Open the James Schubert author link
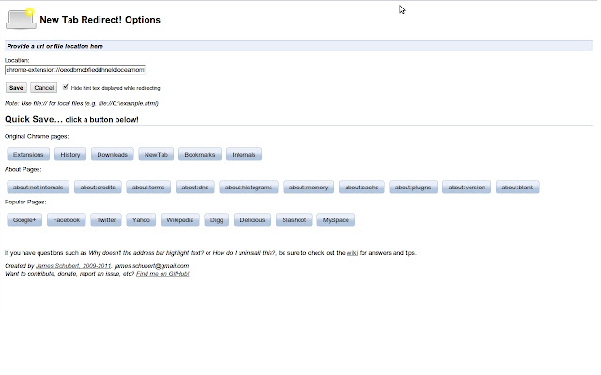The width and height of the screenshot is (601, 375). pyautogui.click(x=73, y=266)
